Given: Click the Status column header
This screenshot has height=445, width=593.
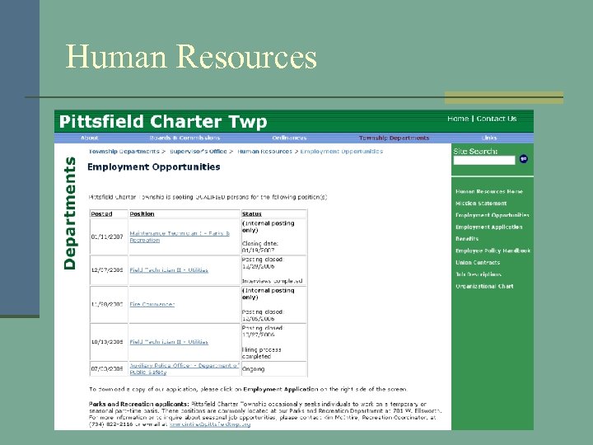Looking at the screenshot, I should point(252,213).
